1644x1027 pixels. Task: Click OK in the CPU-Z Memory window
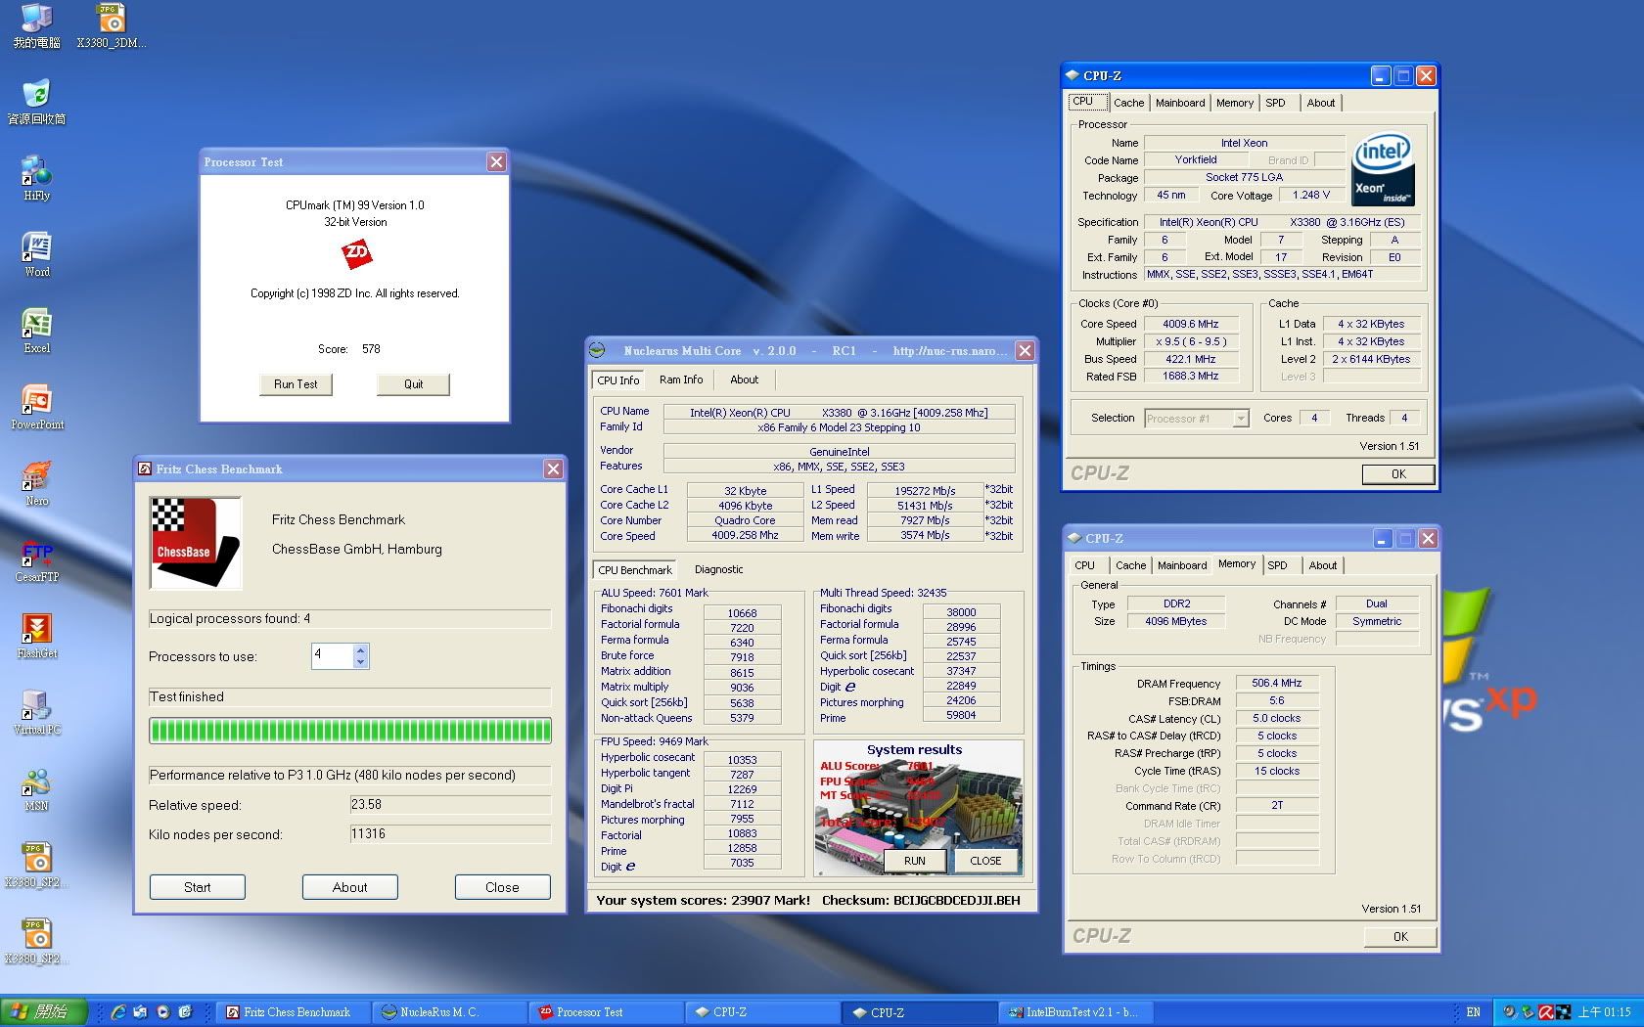click(x=1400, y=937)
